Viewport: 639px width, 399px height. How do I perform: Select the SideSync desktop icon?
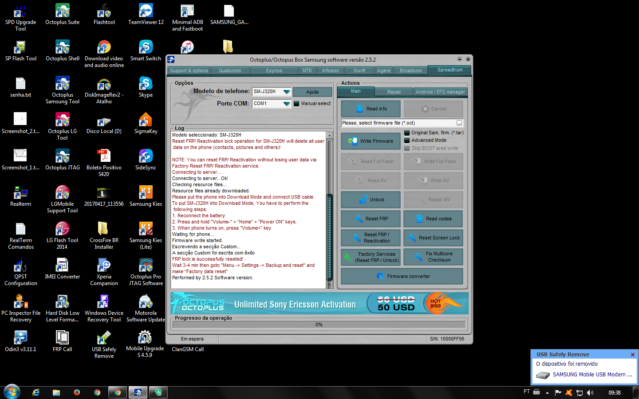[x=146, y=160]
